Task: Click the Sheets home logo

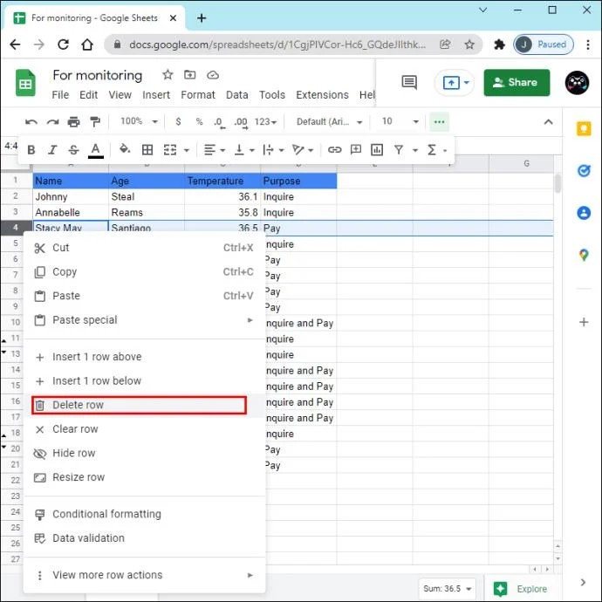Action: pyautogui.click(x=25, y=83)
